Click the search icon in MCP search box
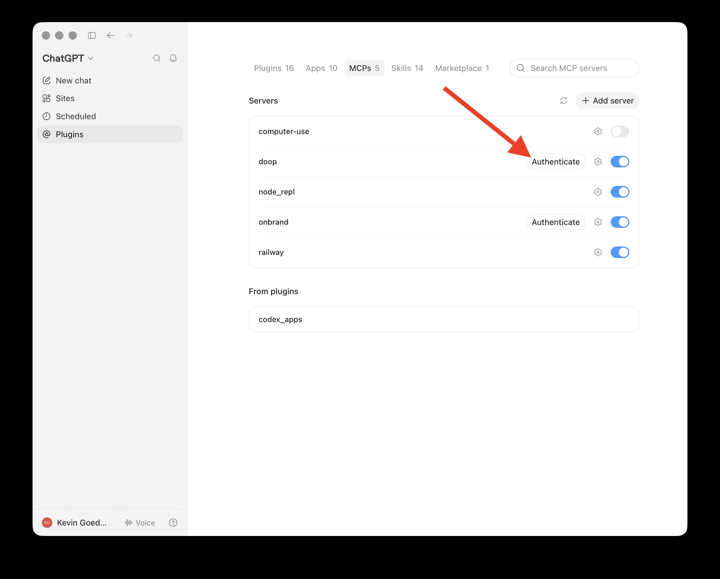Screen dimensions: 720x579 (520, 68)
